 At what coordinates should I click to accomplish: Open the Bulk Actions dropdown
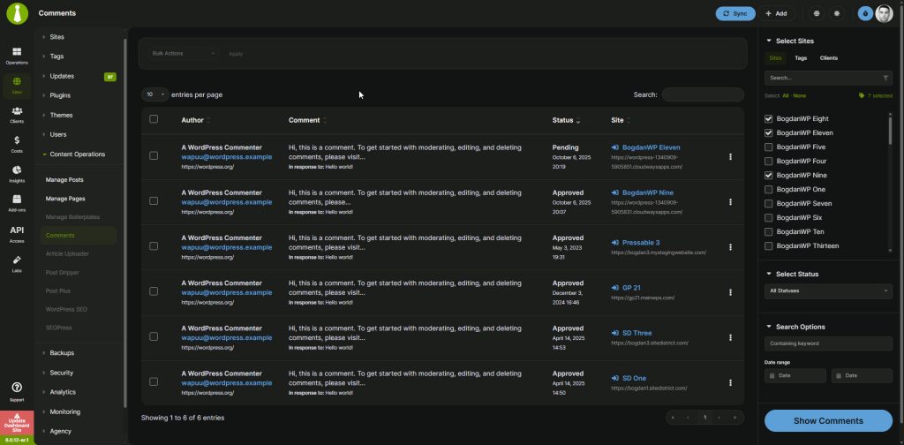pos(183,53)
